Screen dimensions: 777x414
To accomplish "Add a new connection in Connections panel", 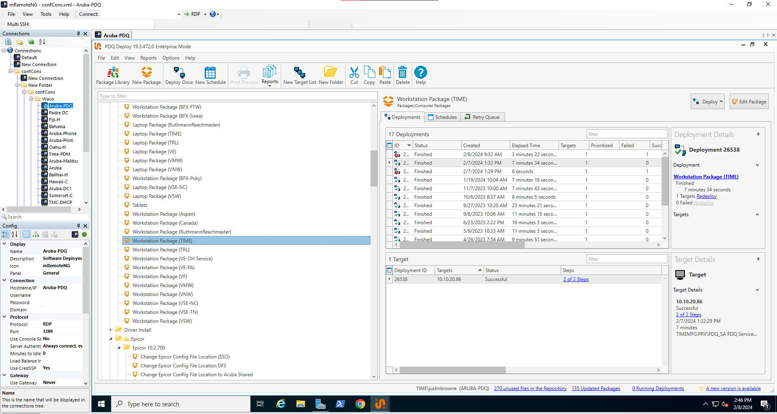I will click(x=8, y=42).
